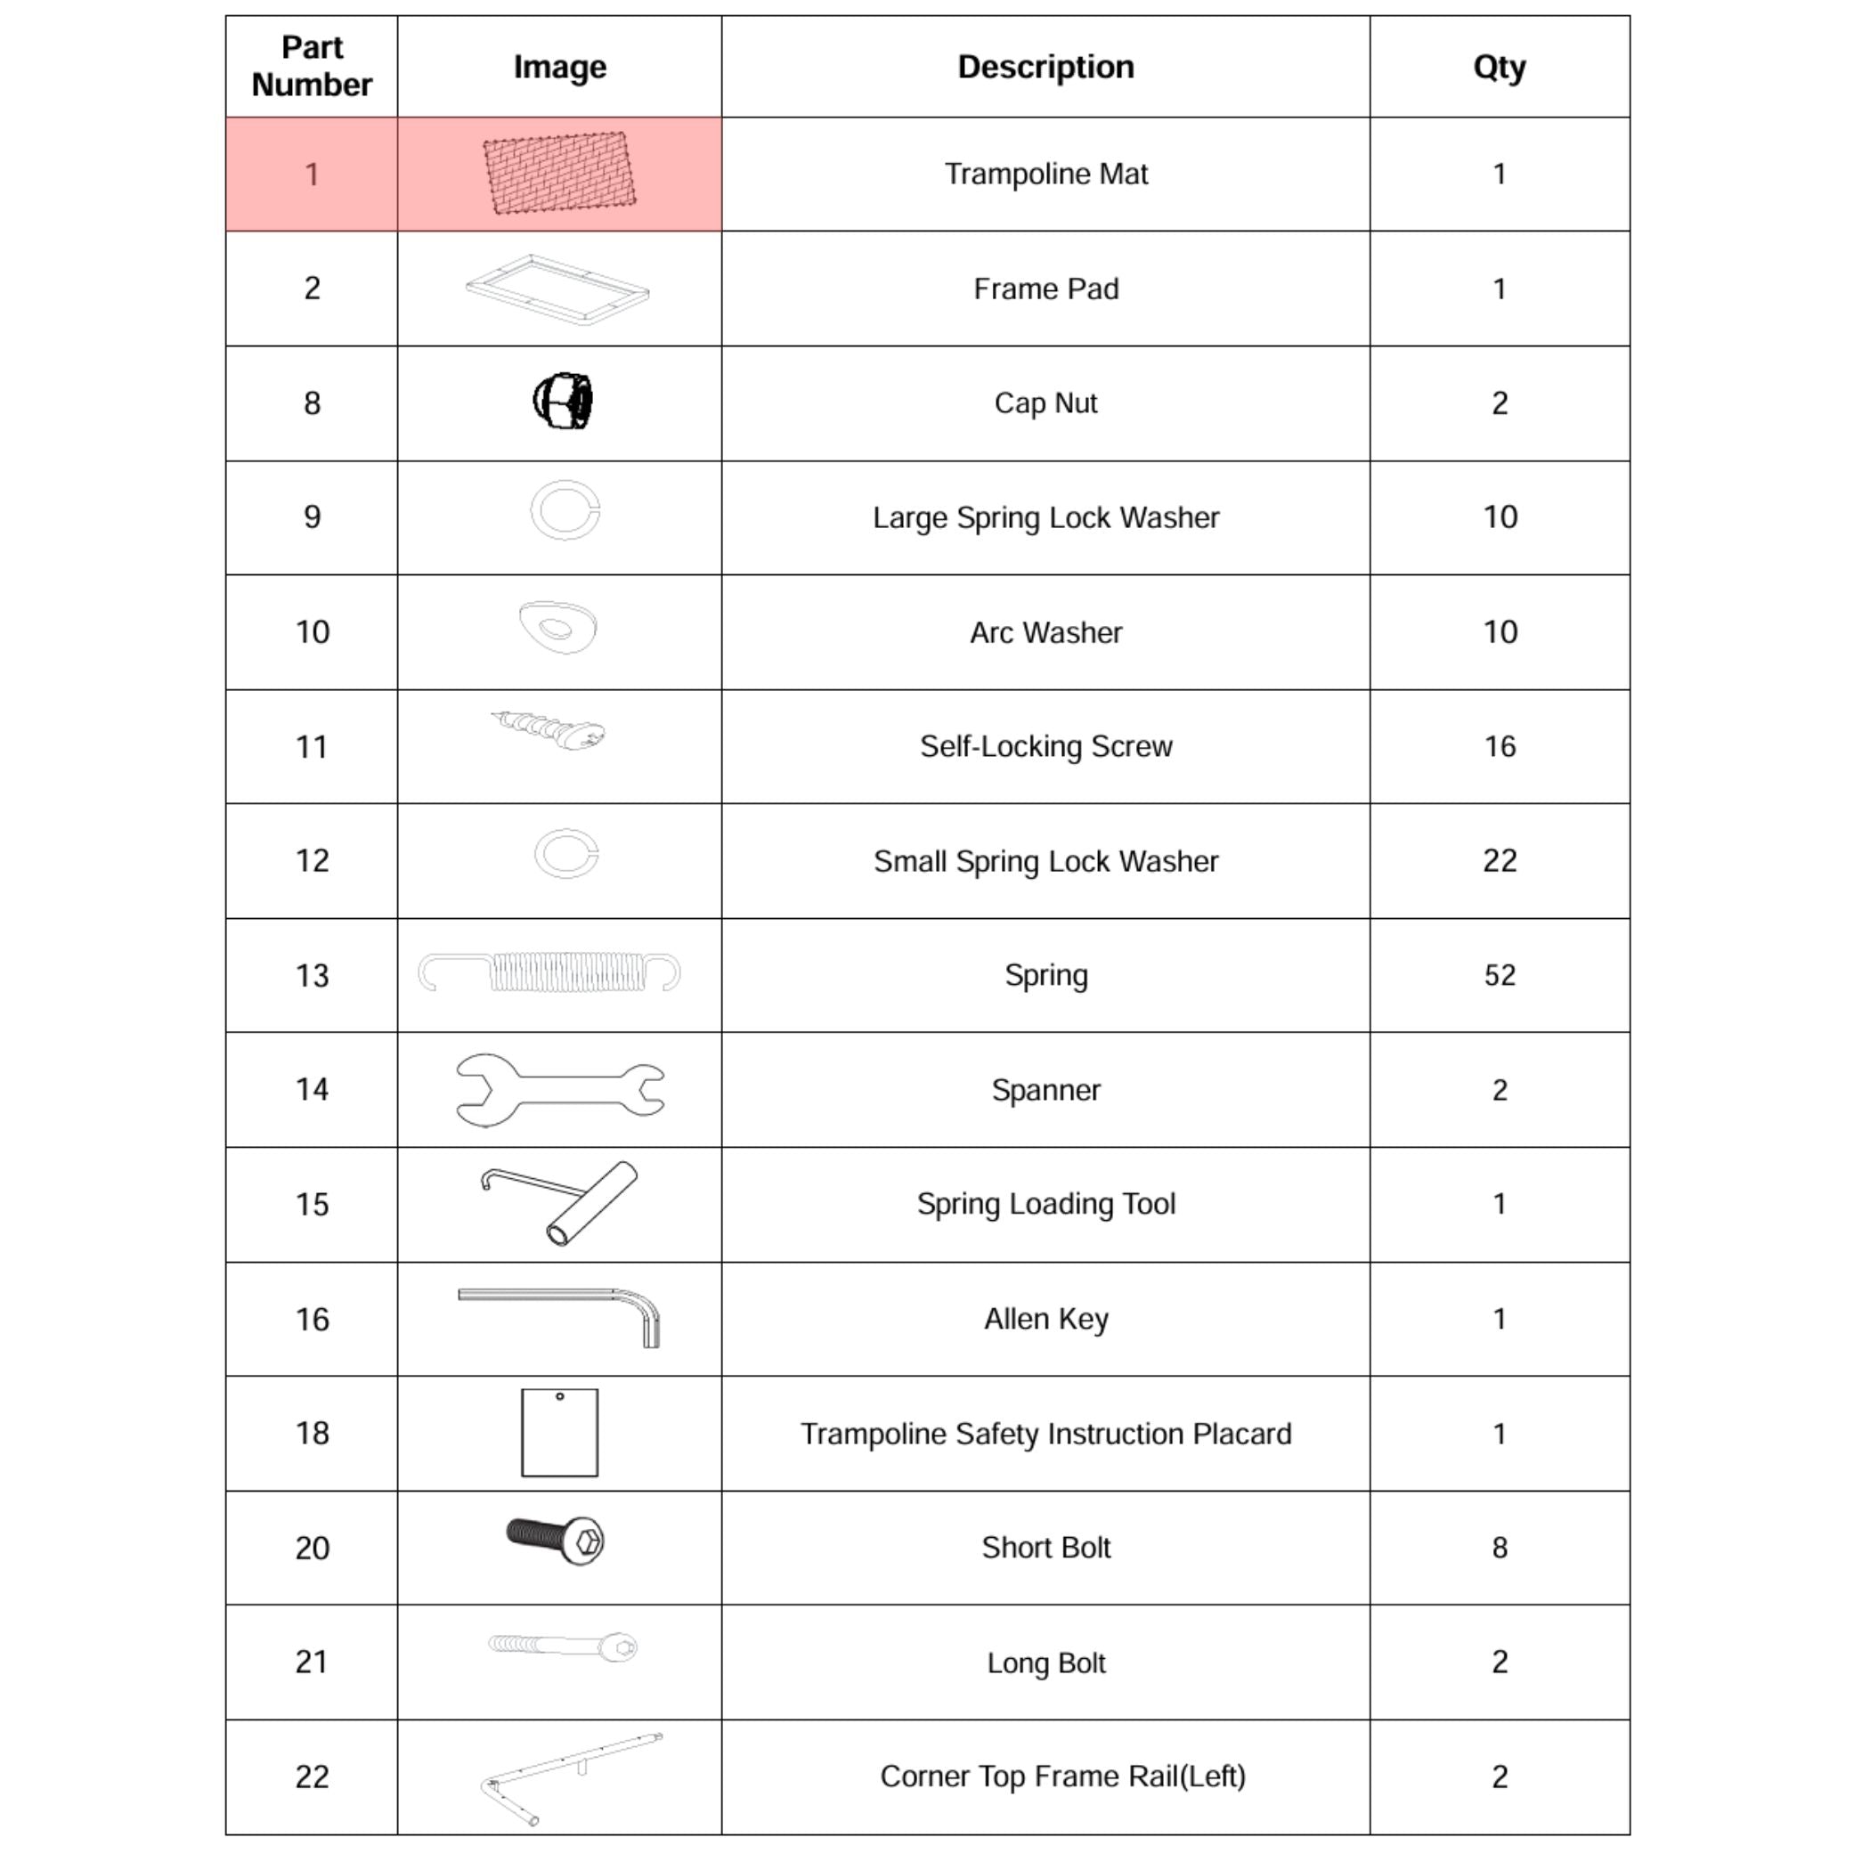
Task: Select the Safety Instruction Placard image
Action: (x=559, y=1433)
